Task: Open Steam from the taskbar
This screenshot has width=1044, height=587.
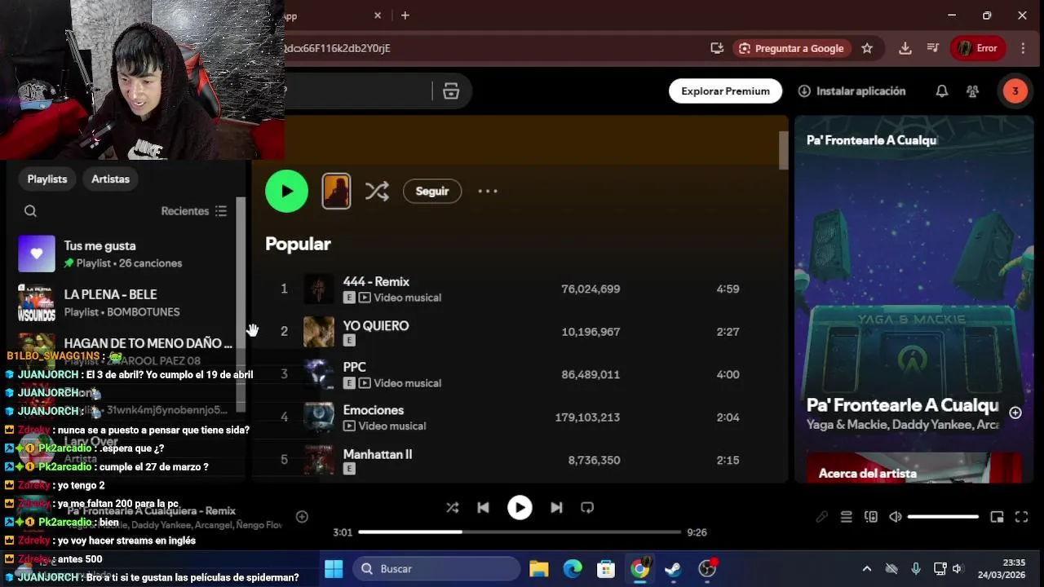Action: click(x=673, y=568)
